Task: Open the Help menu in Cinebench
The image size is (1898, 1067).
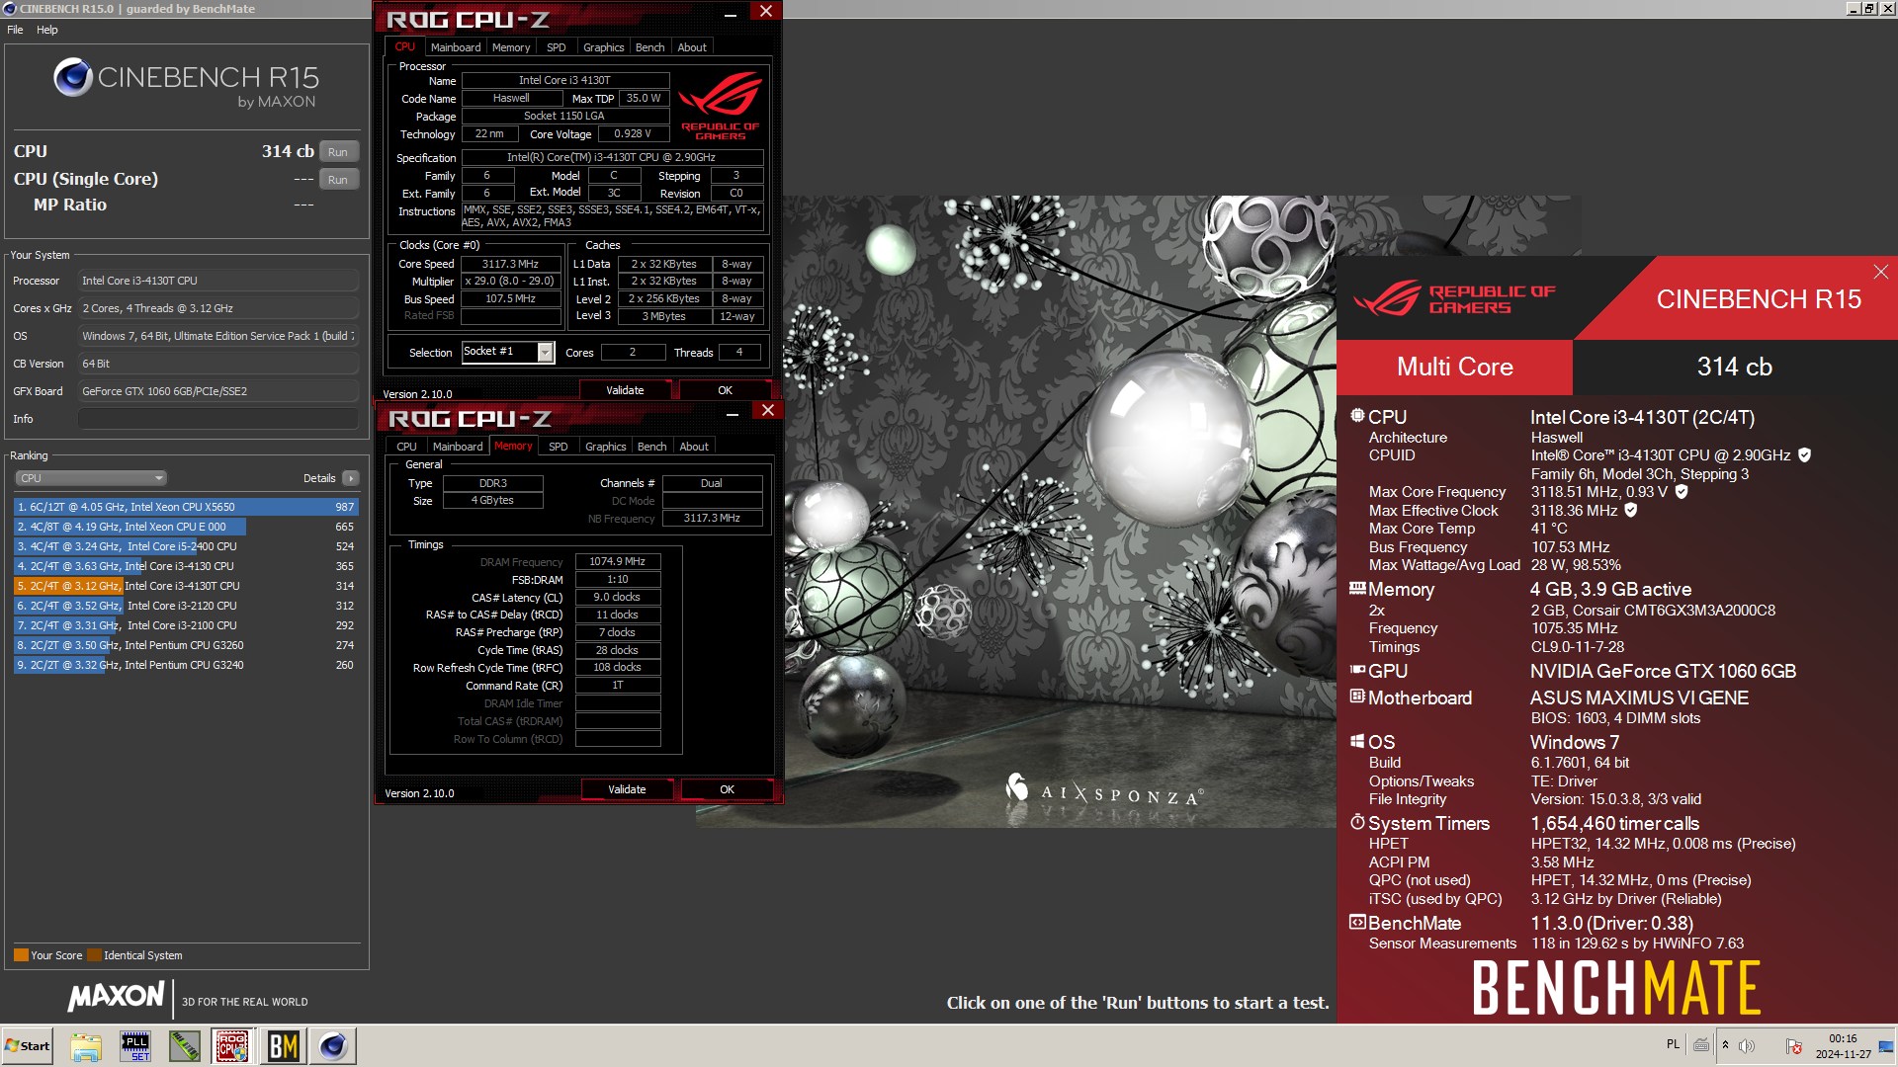Action: (47, 30)
